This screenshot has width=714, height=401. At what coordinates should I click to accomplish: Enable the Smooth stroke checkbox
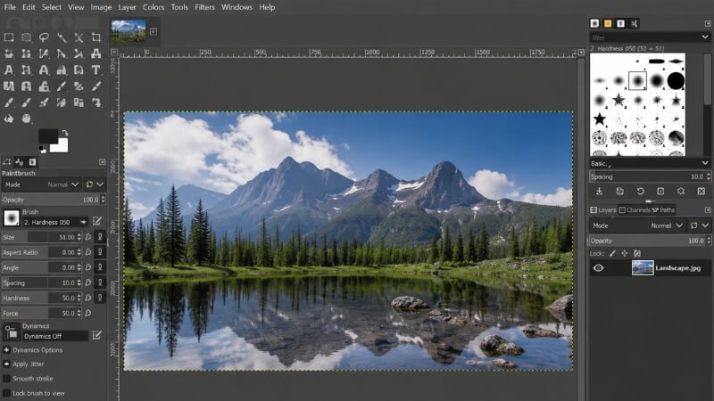(6, 378)
